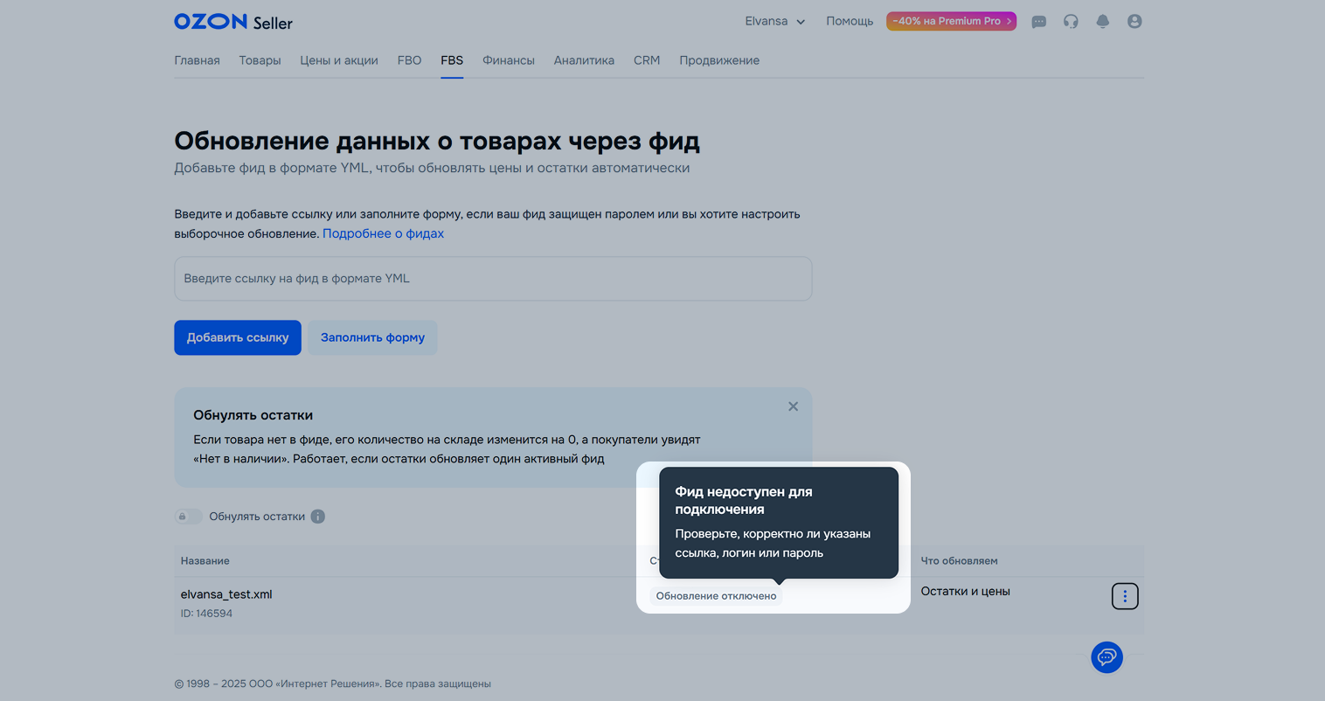Click the headset support icon

pos(1071,22)
